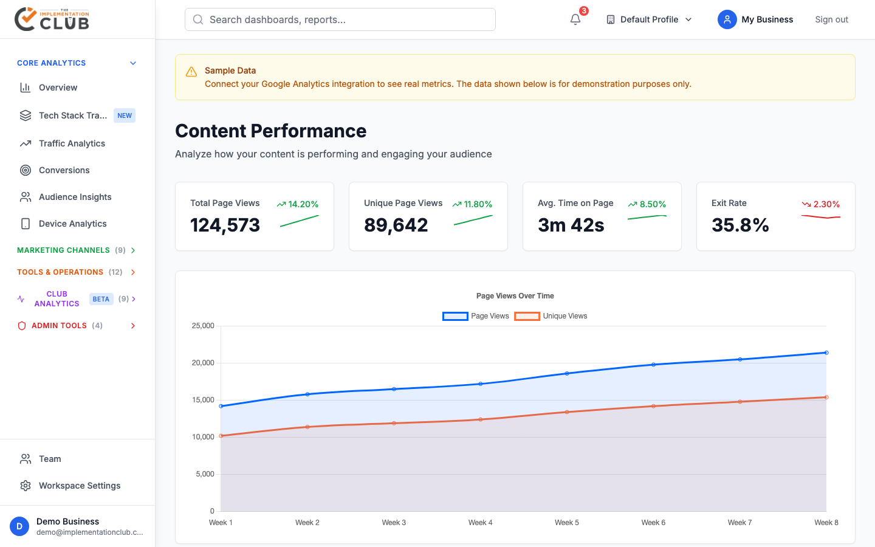The width and height of the screenshot is (875, 547).
Task: Toggle Page Views legend series
Action: click(x=476, y=316)
